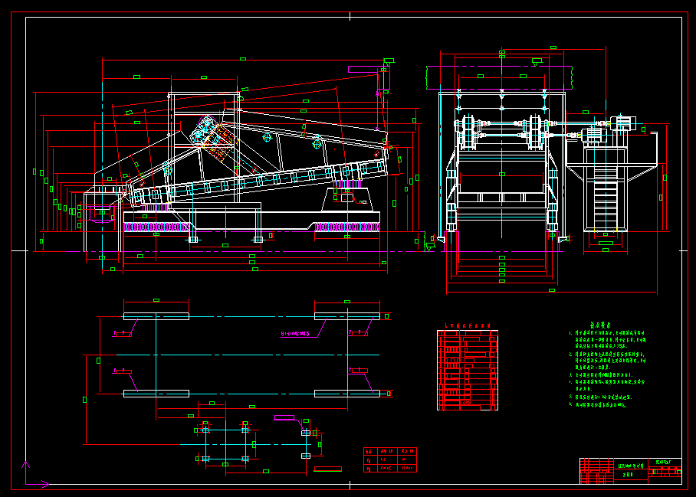Click the right spring group under the screen

point(347,227)
